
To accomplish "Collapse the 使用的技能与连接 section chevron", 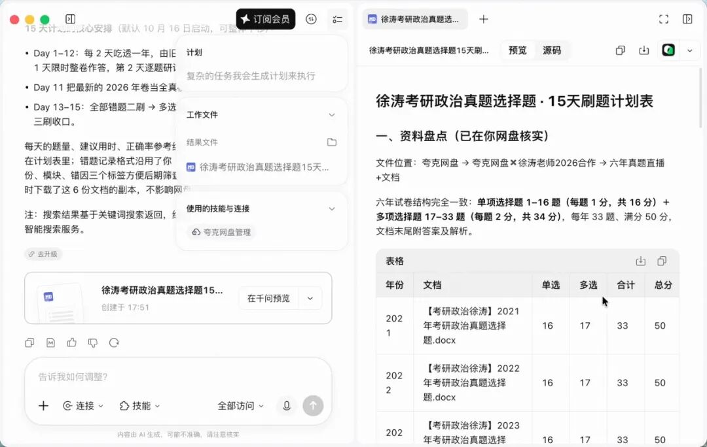I will 332,209.
